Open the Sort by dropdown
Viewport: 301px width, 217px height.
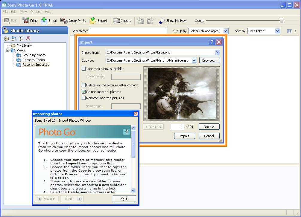coord(277,31)
